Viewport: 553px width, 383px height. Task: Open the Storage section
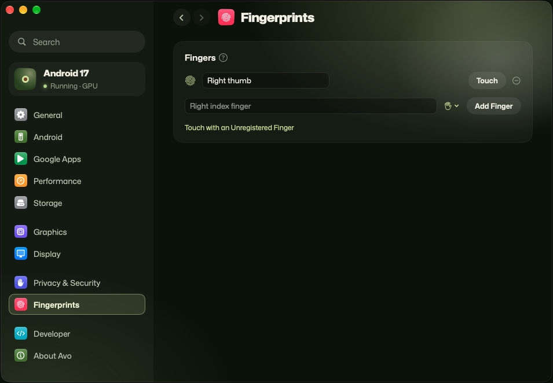77,203
